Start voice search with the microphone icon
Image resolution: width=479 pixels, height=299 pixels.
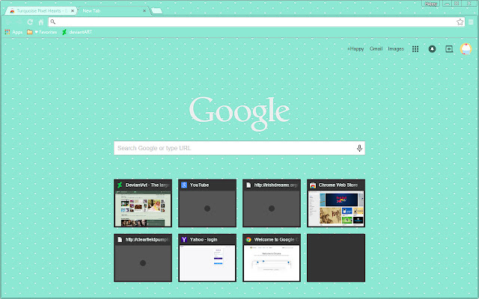(x=359, y=148)
